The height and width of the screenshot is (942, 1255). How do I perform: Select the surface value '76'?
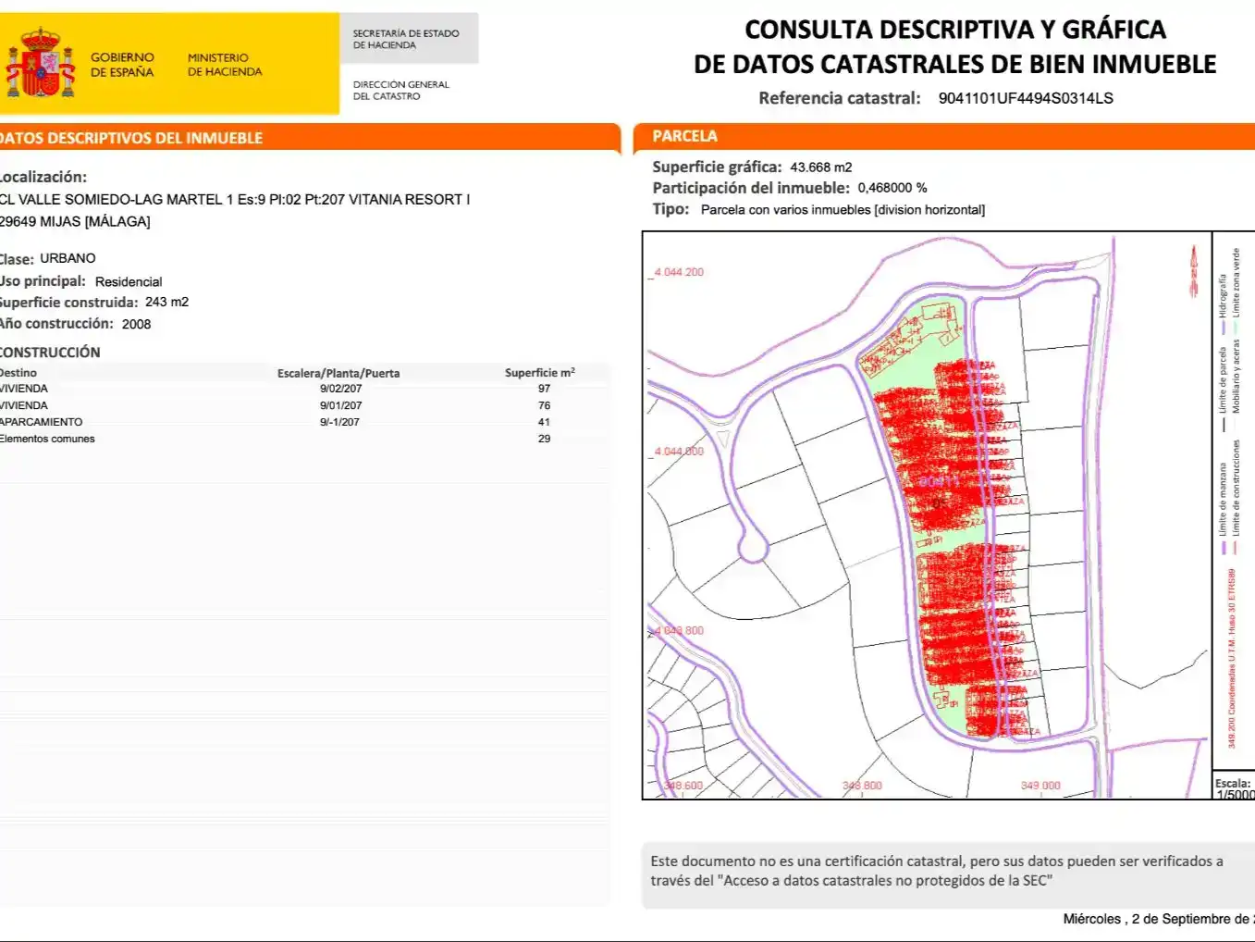[544, 405]
